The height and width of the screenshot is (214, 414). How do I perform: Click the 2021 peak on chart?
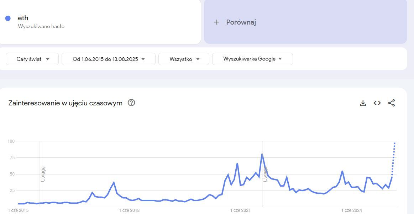coord(262,154)
